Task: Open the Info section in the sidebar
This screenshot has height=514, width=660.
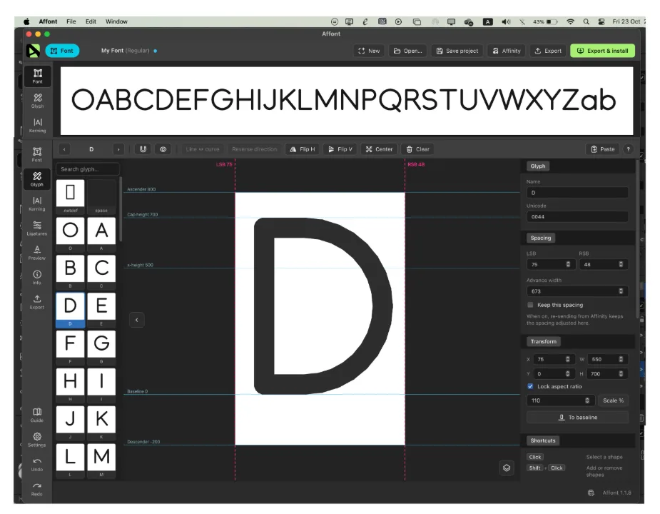Action: pos(37,277)
